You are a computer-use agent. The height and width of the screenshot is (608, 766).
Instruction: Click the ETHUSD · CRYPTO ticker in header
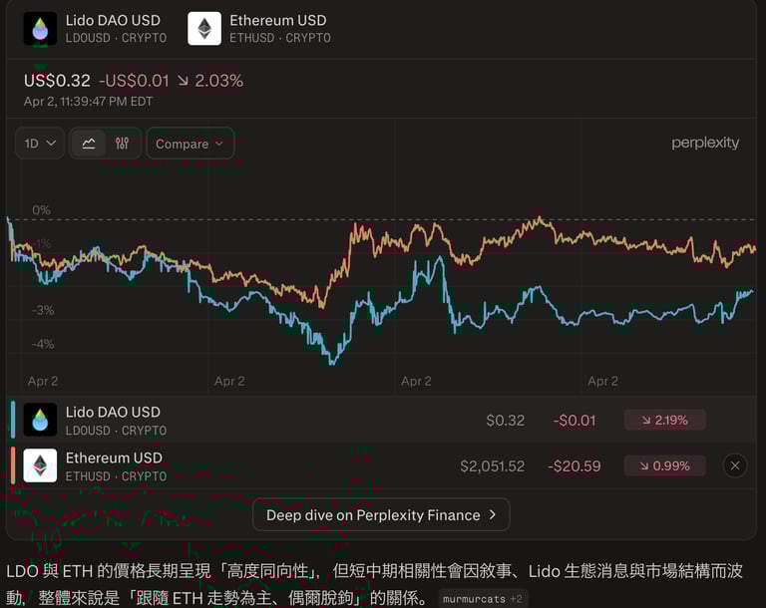click(x=280, y=38)
